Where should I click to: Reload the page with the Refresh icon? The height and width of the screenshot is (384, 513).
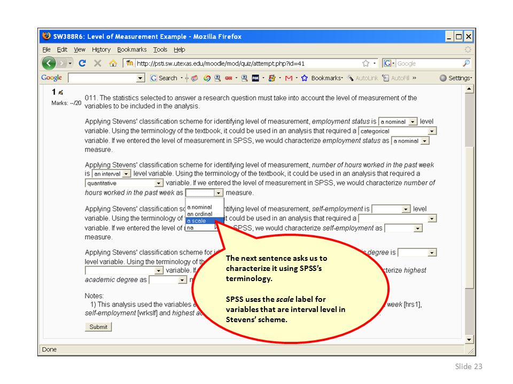pos(82,63)
